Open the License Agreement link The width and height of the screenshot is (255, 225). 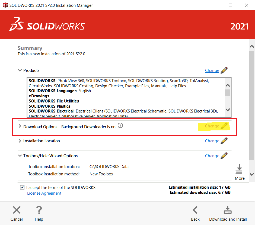[44, 193]
